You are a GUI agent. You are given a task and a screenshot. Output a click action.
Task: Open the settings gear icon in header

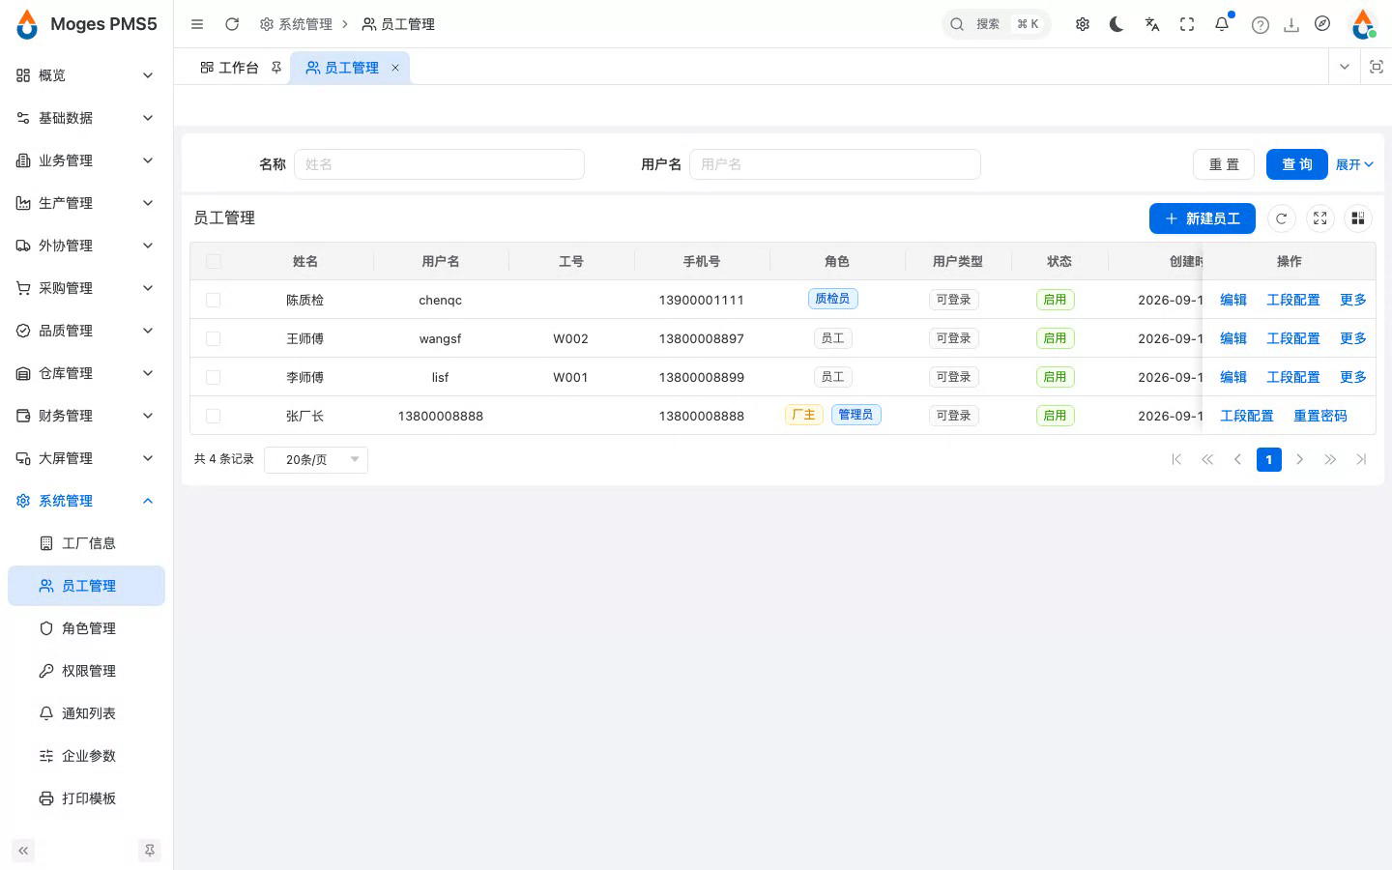1083,24
